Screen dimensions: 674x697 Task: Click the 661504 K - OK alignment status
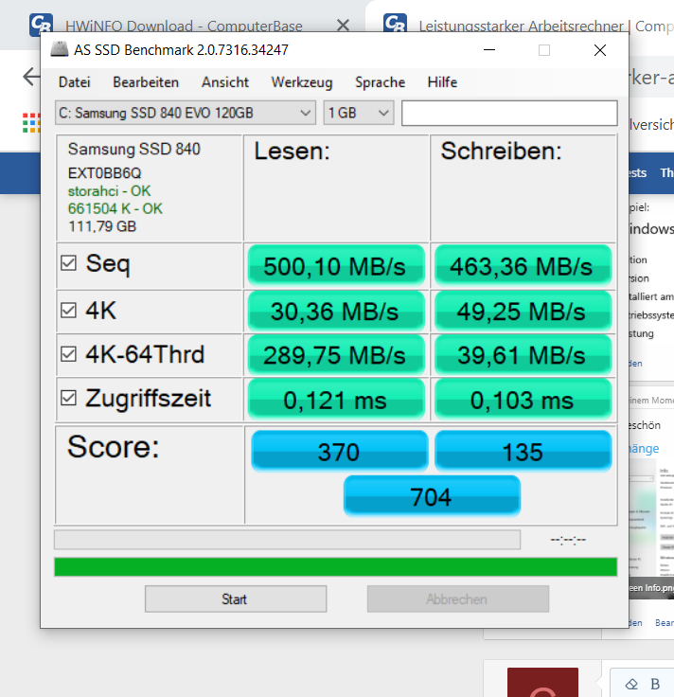(x=115, y=208)
